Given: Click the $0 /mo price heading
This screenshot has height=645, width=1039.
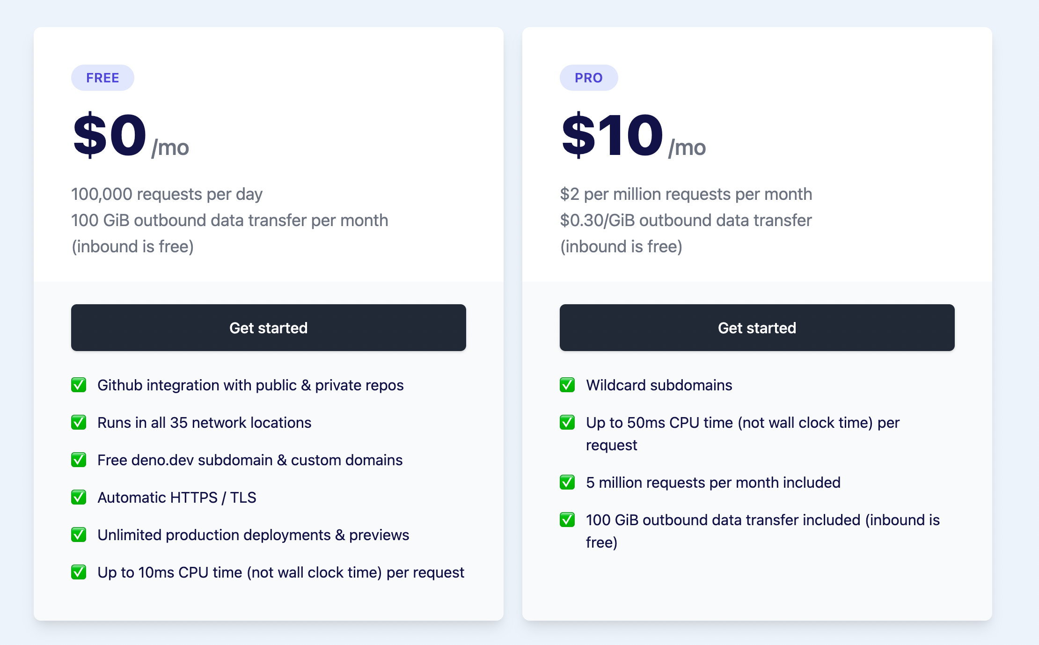Looking at the screenshot, I should [x=131, y=136].
